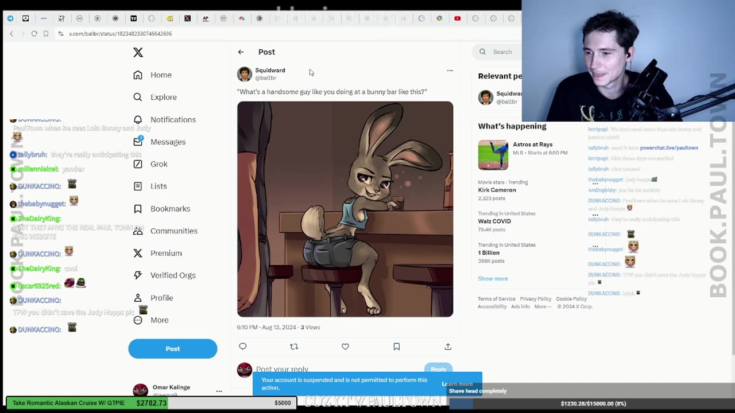The width and height of the screenshot is (735, 413).
Task: Open Privacy Policy link
Action: pos(535,299)
